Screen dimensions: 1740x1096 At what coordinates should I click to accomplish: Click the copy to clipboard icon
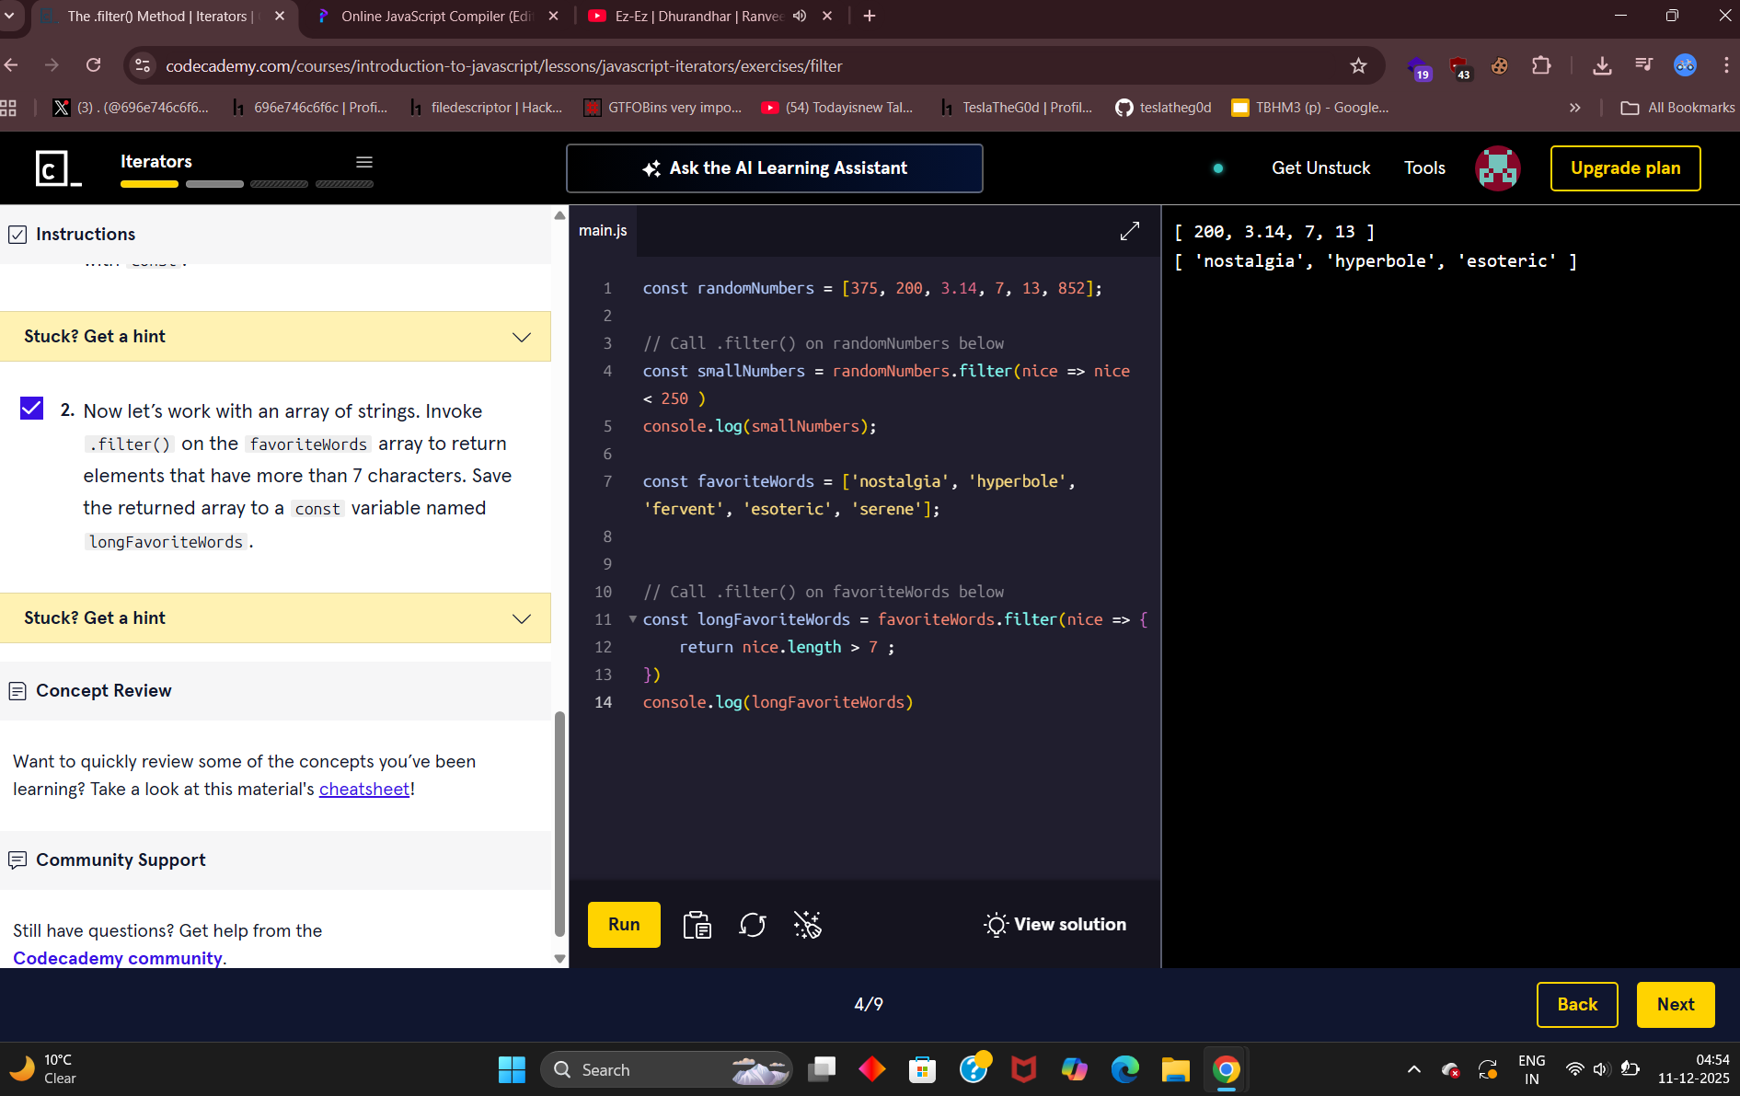[x=697, y=925]
